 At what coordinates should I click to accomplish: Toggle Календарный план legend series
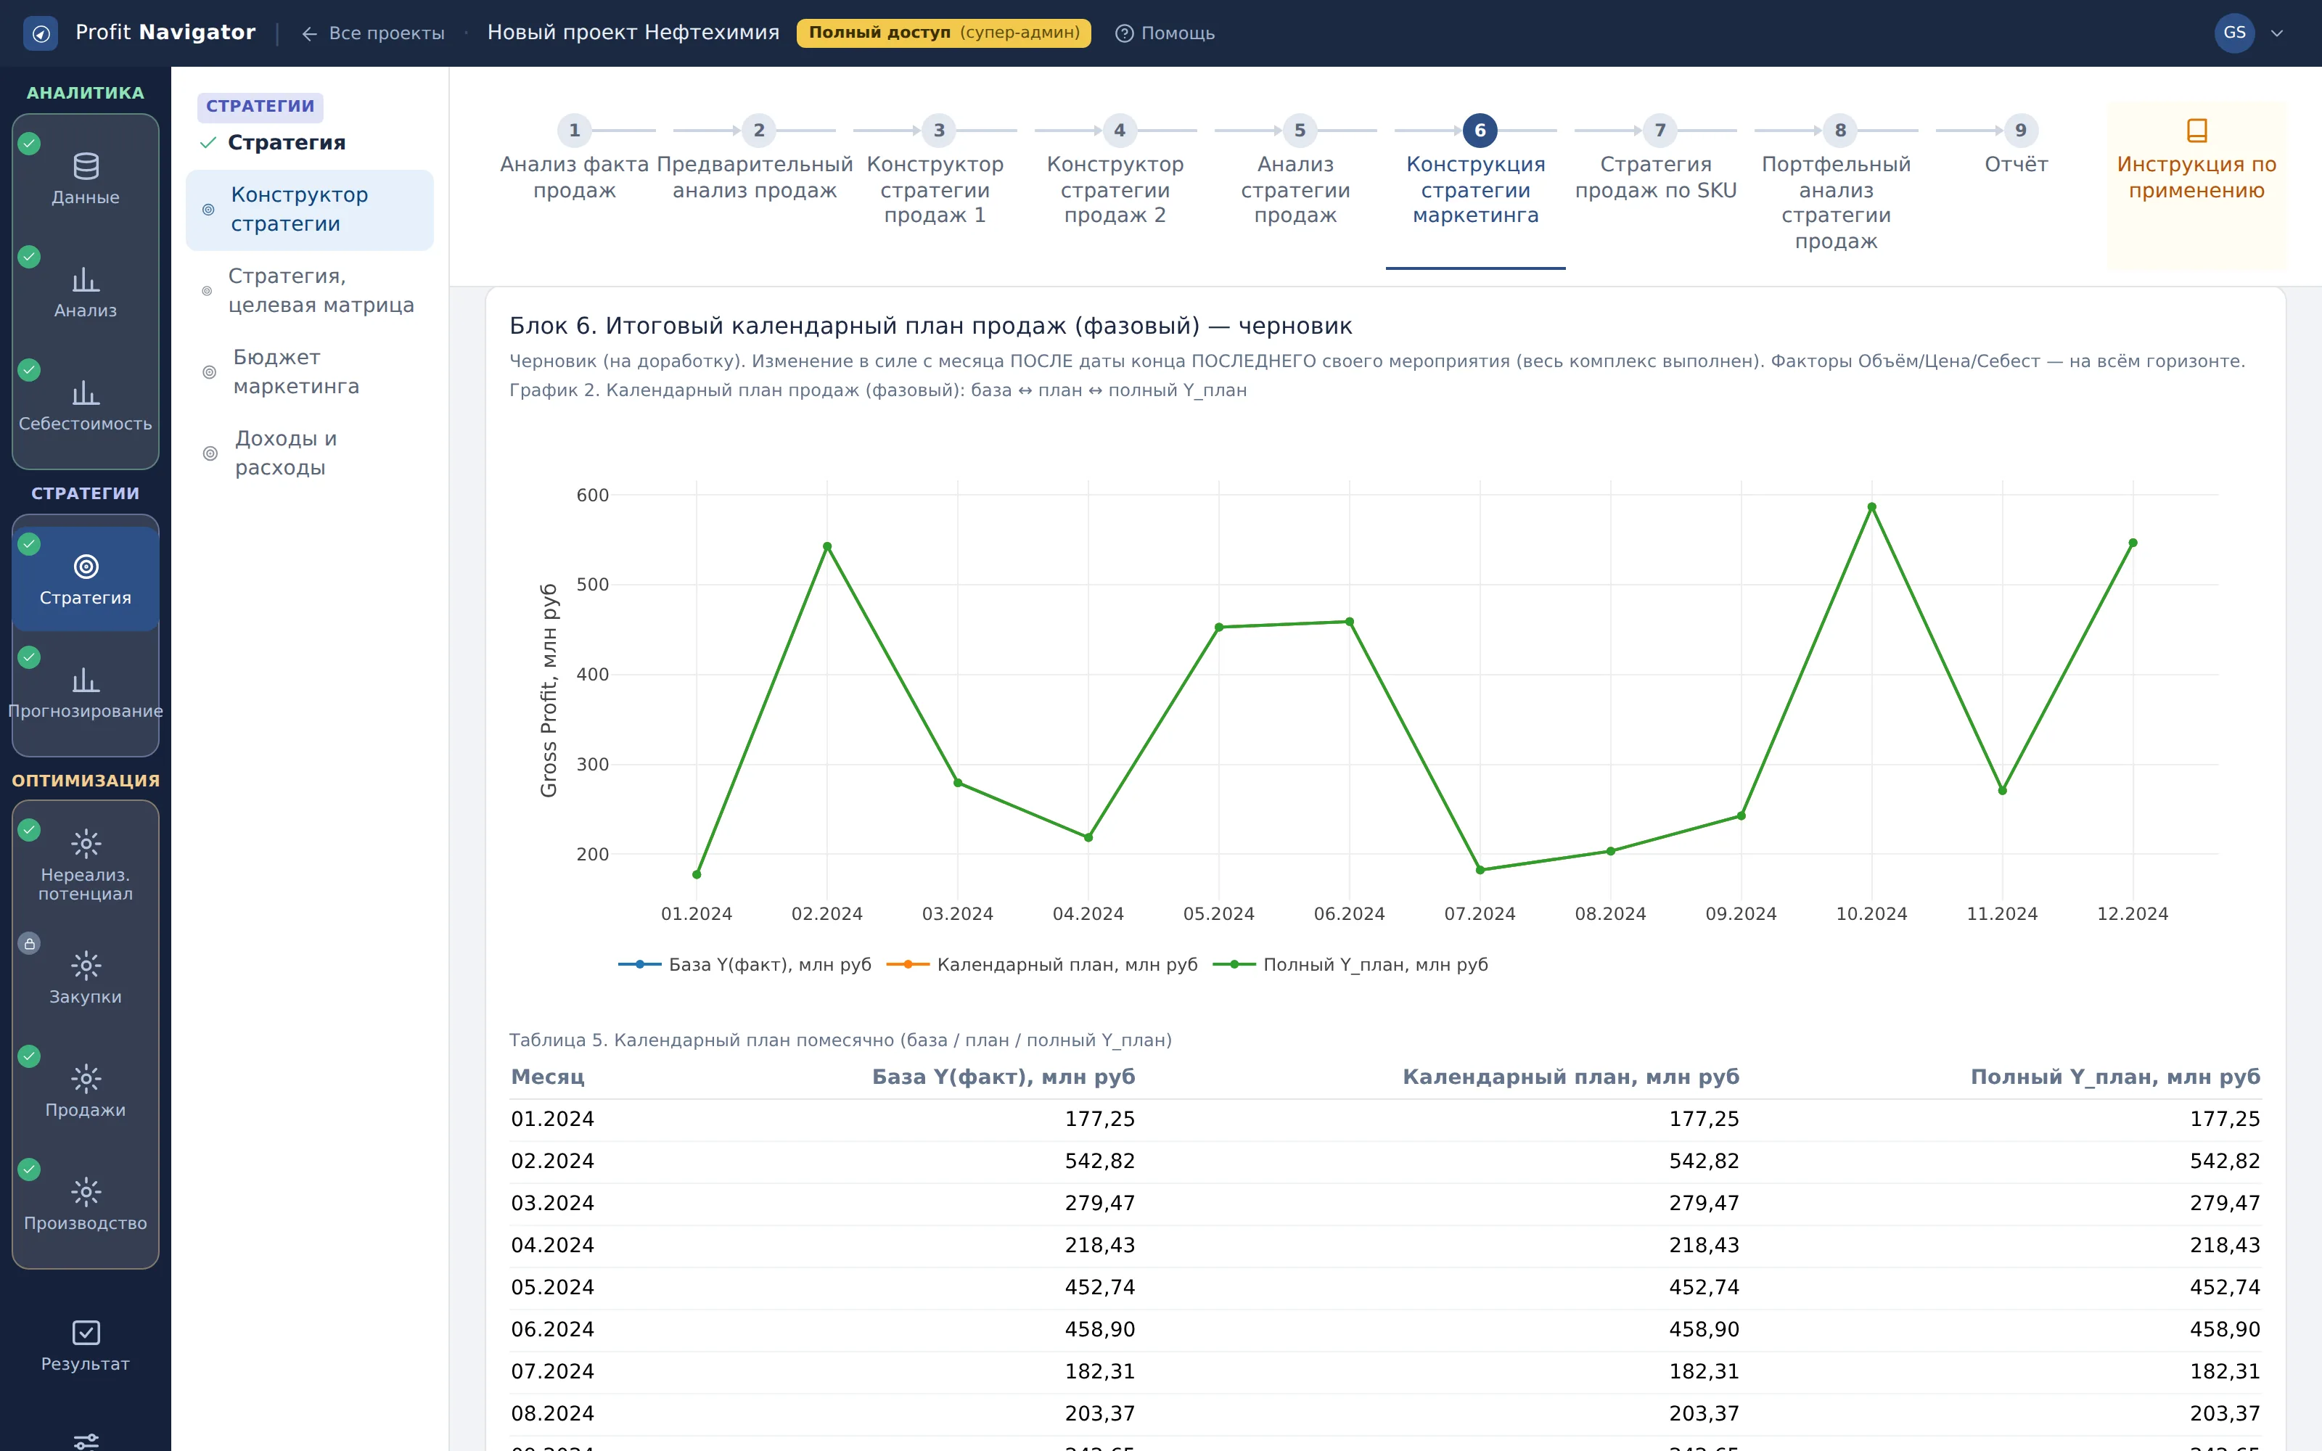1042,964
